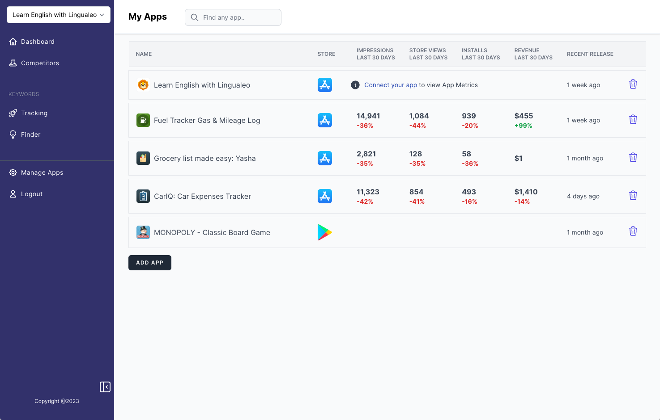Click App Store icon for Grocery list row
Viewport: 660px width, 420px height.
click(x=325, y=158)
